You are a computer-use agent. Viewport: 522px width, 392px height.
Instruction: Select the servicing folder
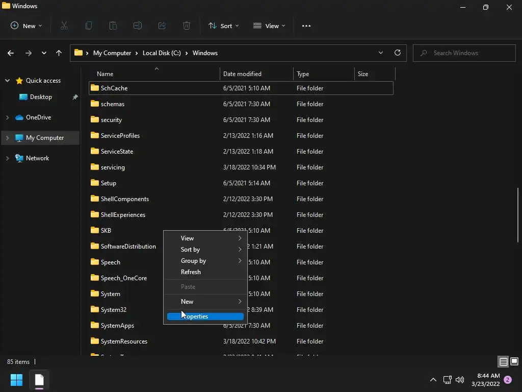coord(113,167)
